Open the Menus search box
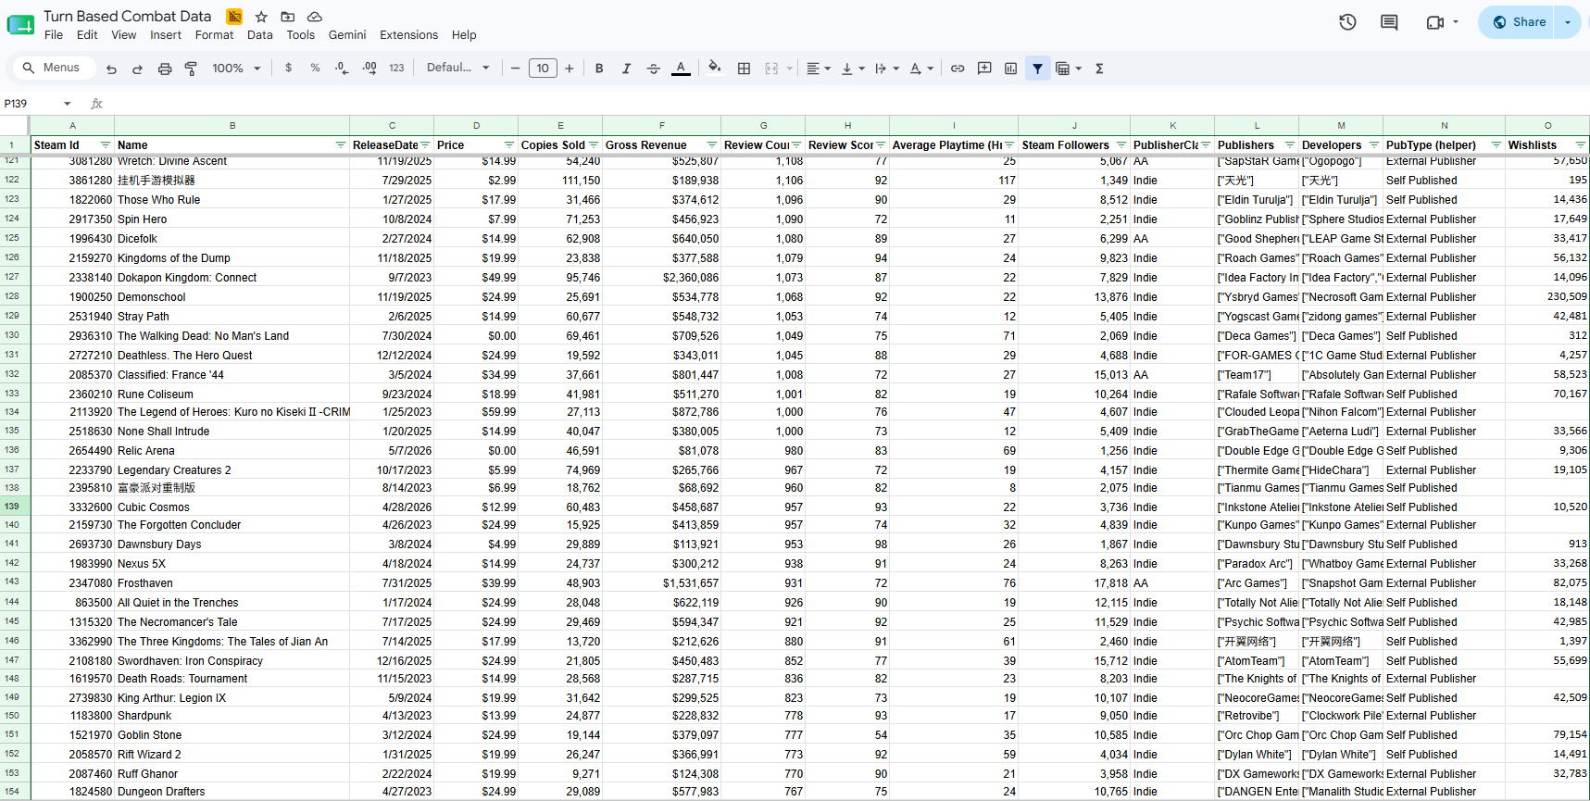This screenshot has width=1590, height=801. point(53,68)
